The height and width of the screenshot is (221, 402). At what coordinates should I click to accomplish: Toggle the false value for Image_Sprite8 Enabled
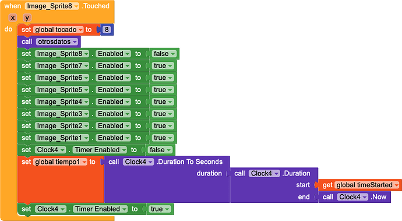(164, 54)
